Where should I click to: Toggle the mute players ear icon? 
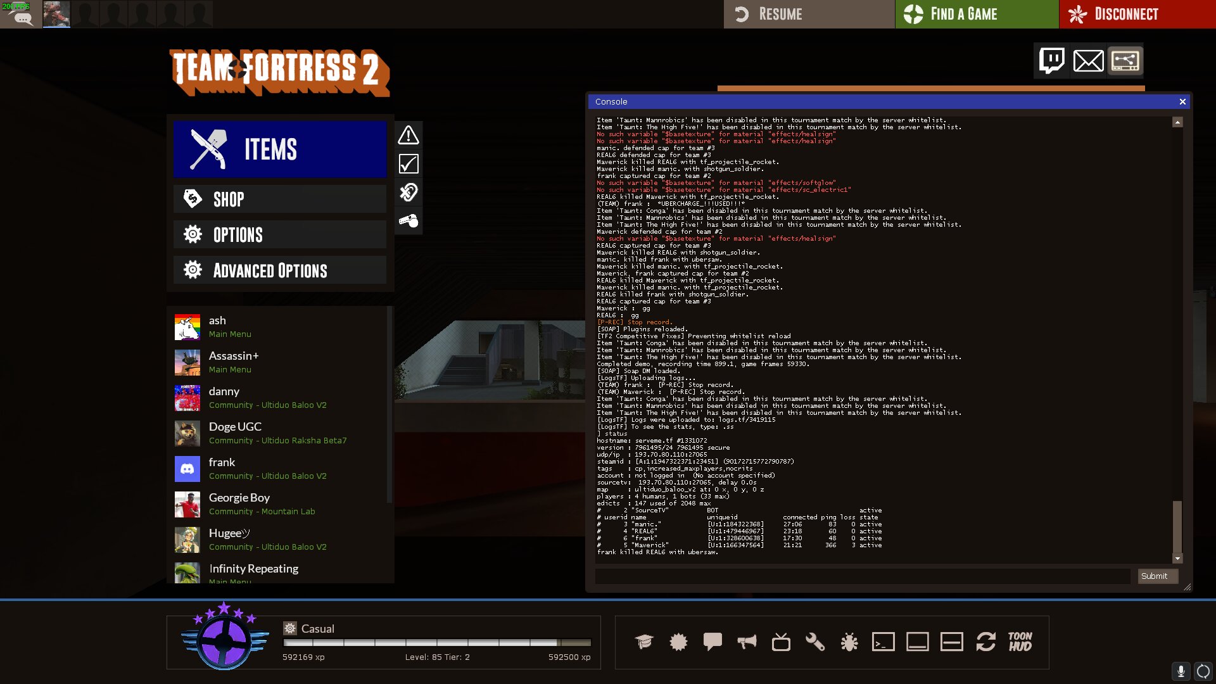pos(408,193)
